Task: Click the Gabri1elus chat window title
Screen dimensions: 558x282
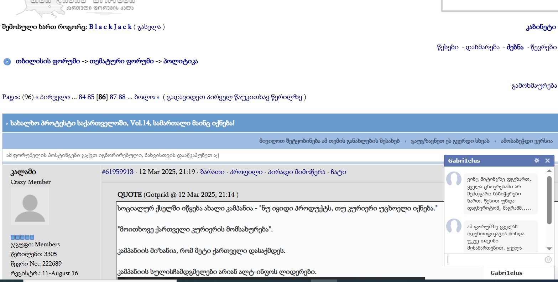Action: pos(464,161)
